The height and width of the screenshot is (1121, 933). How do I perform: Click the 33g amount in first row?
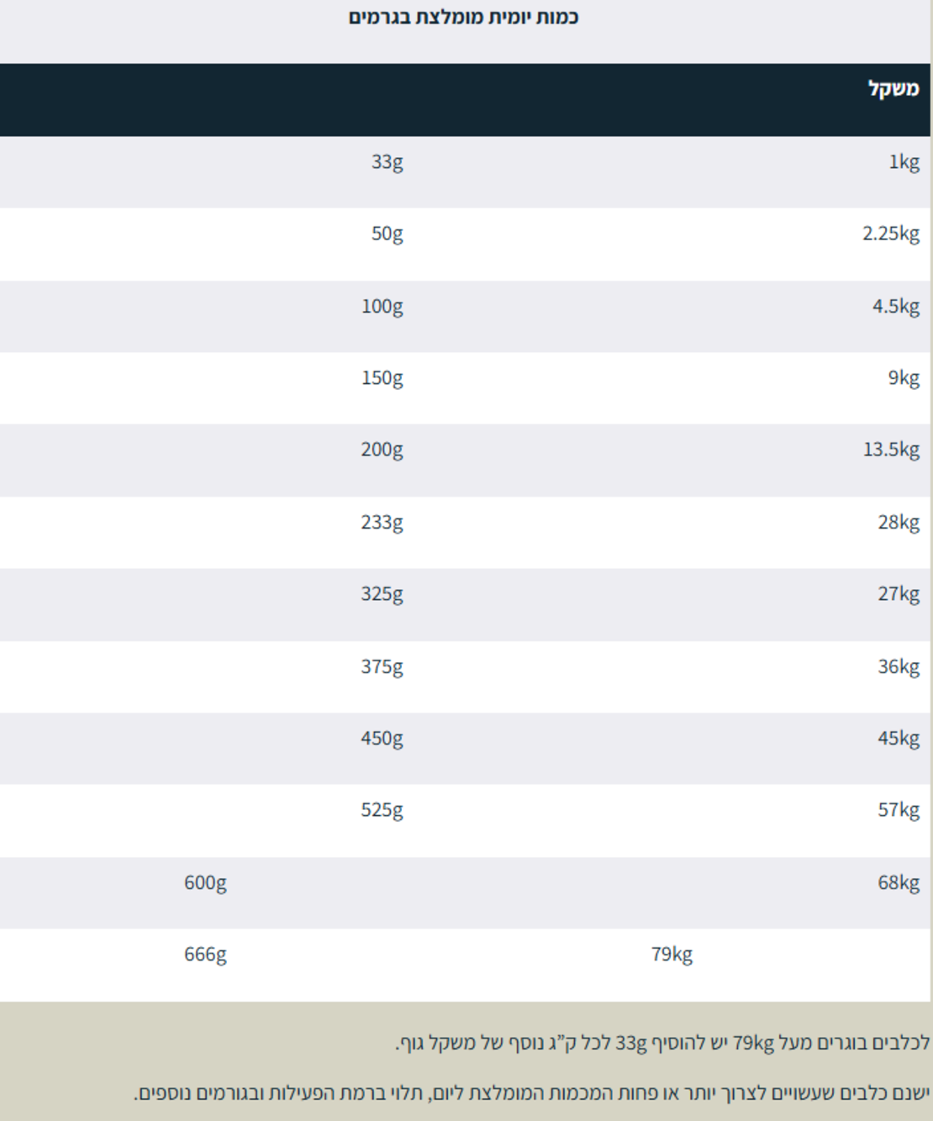click(x=387, y=162)
